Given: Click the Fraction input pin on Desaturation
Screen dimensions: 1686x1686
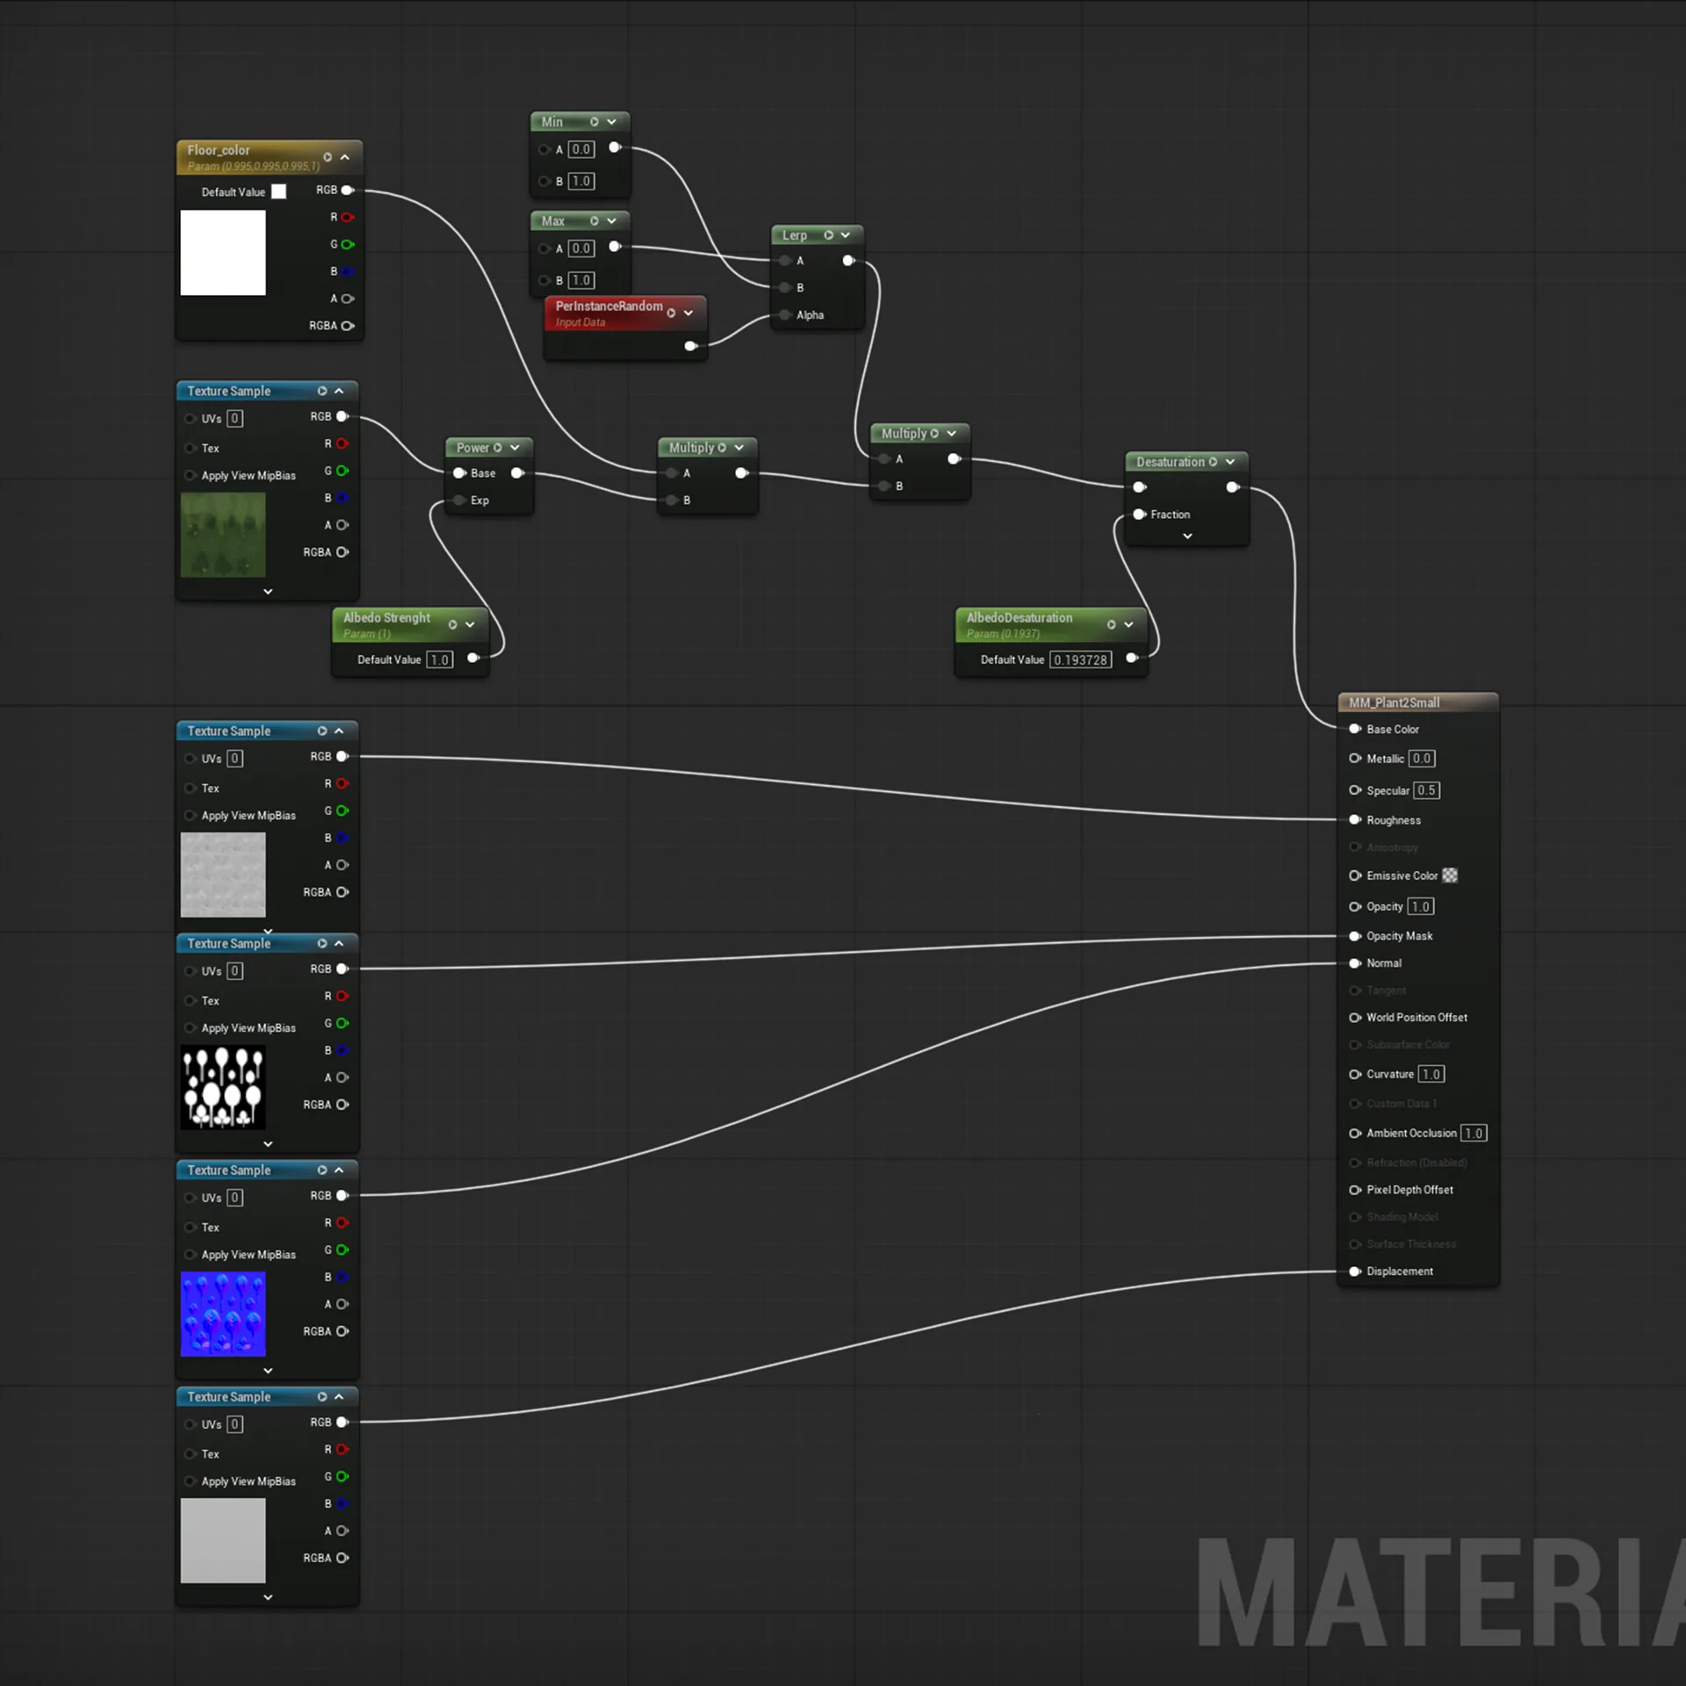Looking at the screenshot, I should coord(1140,515).
